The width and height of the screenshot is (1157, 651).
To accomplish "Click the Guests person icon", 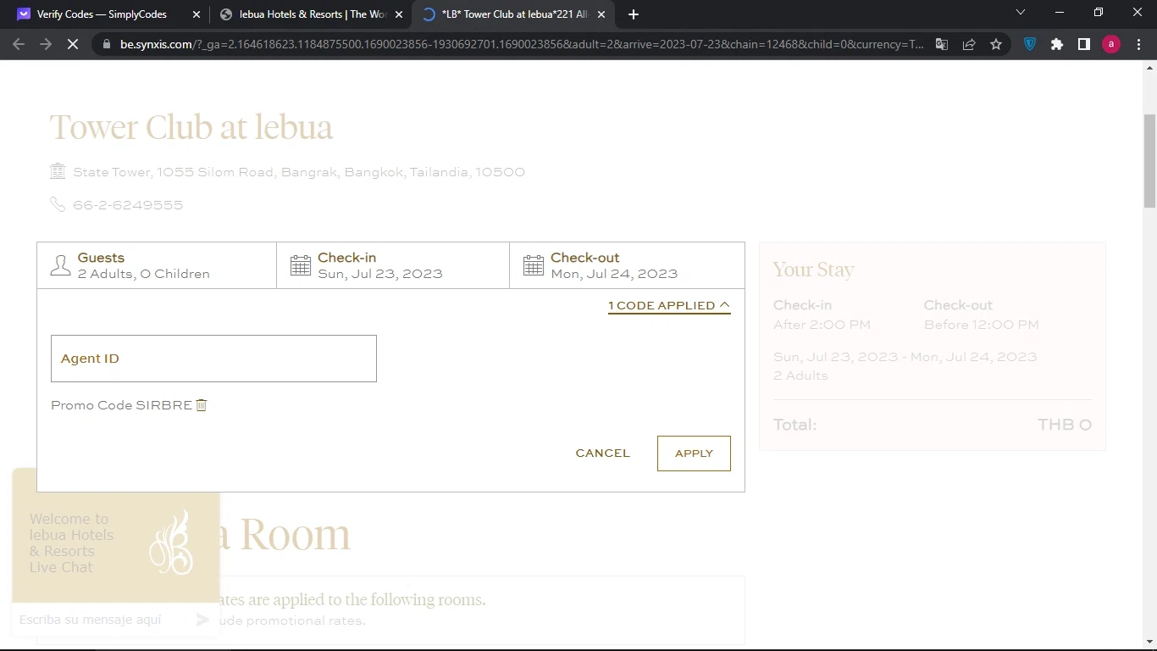I will click(x=60, y=265).
